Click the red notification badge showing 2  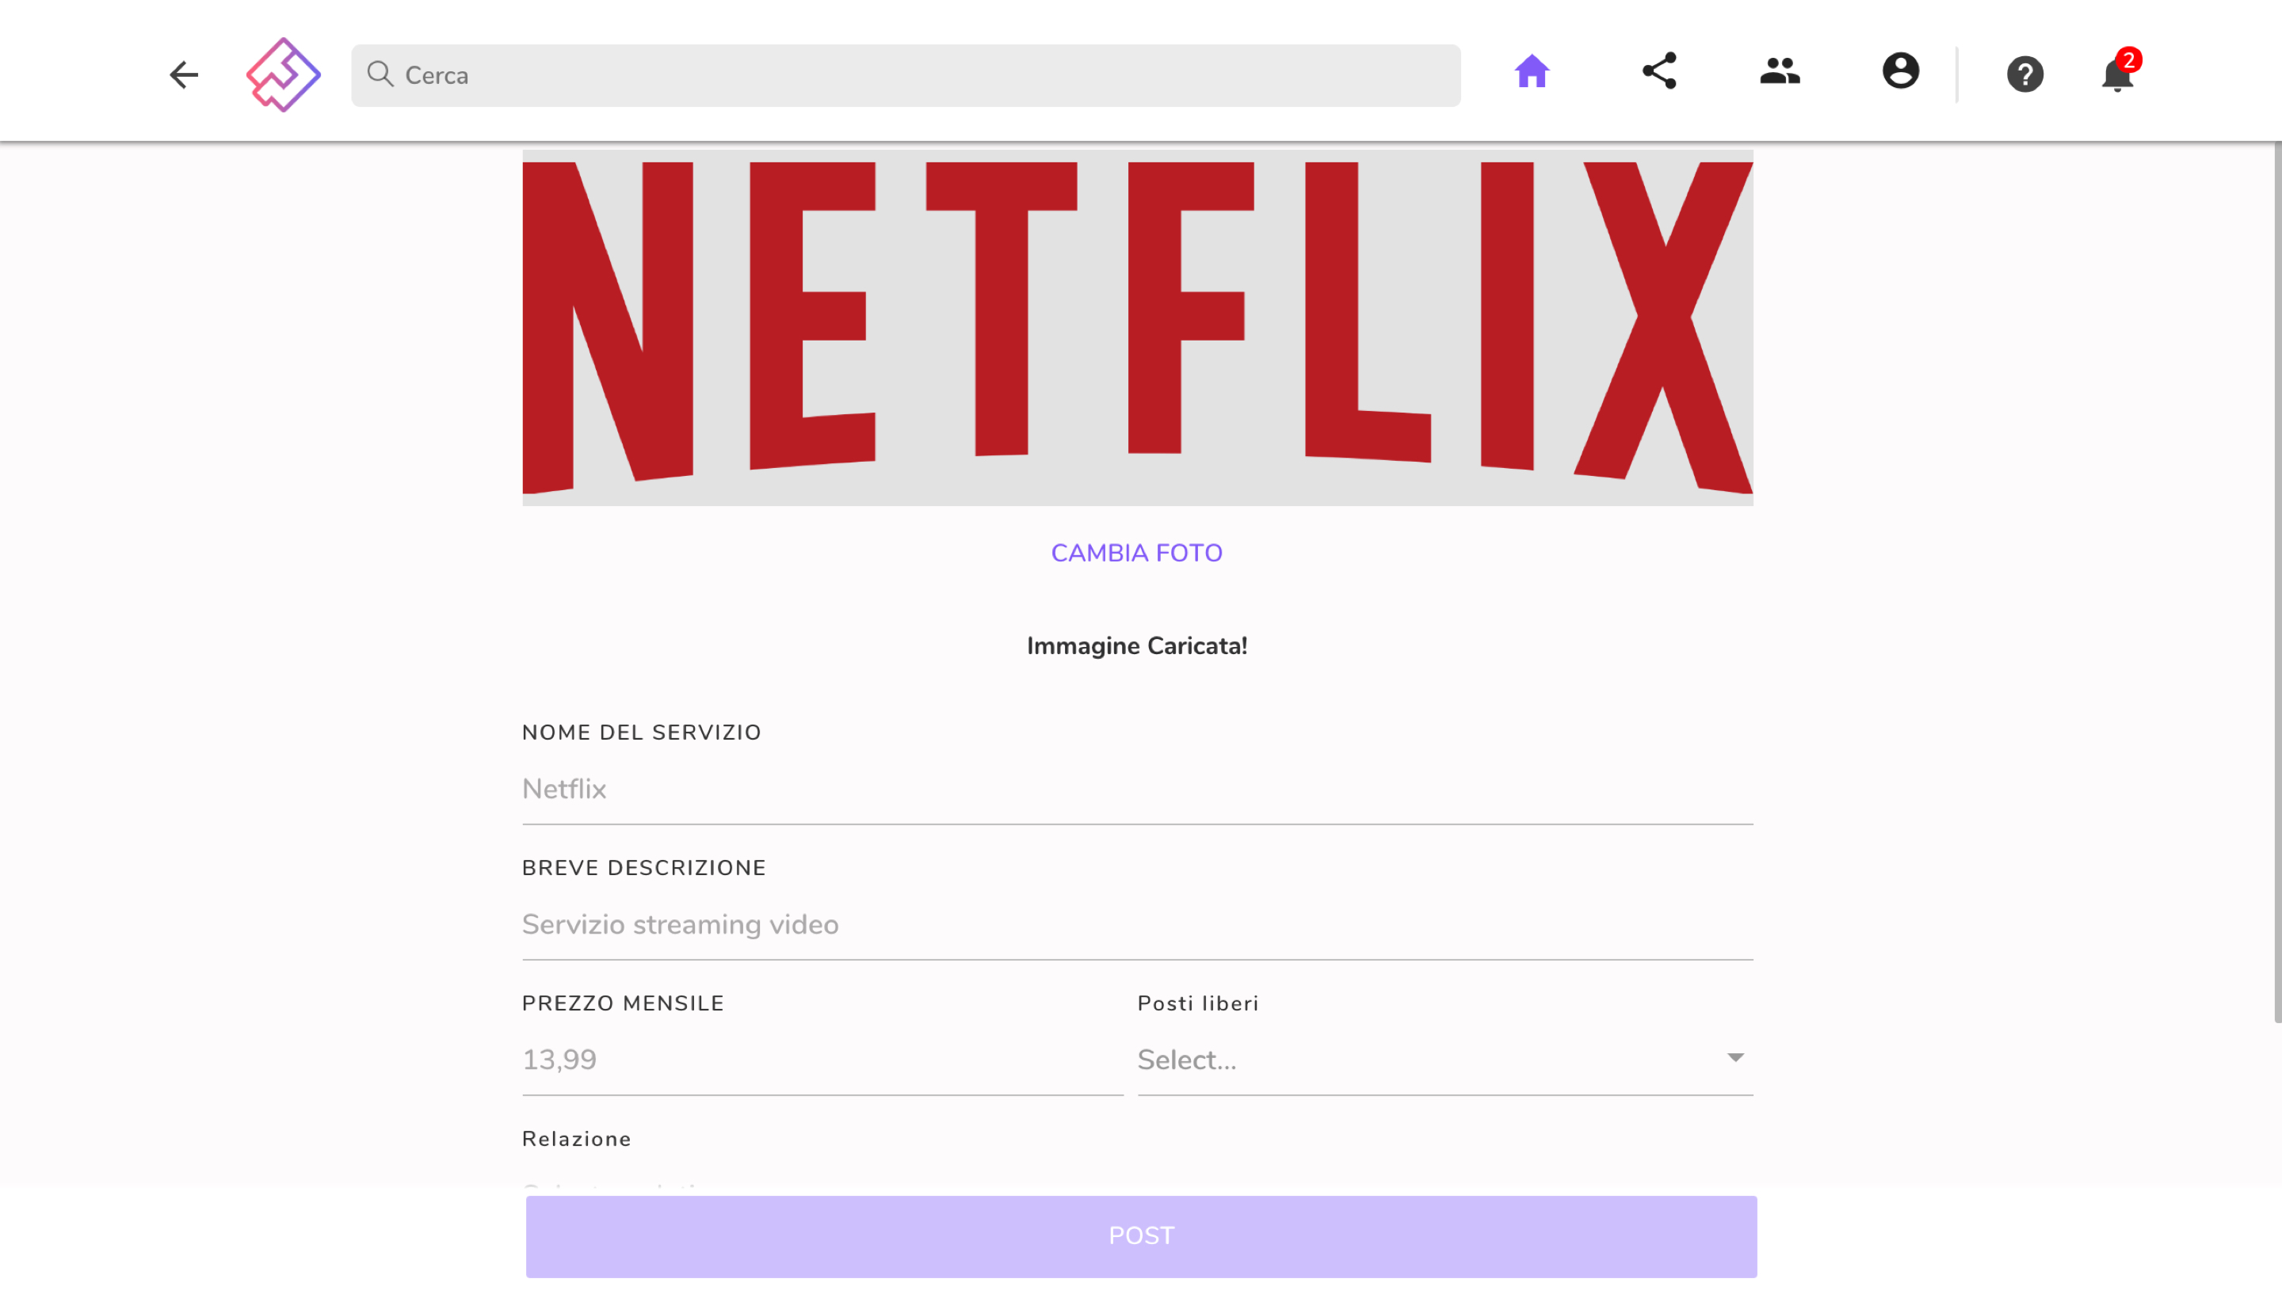(x=2128, y=59)
